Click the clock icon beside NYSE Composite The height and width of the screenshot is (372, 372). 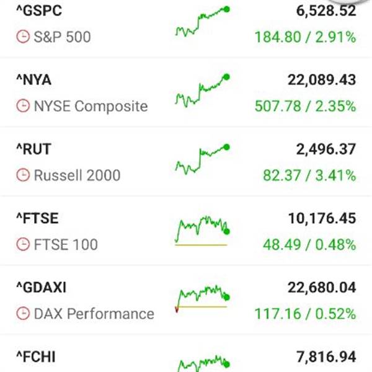pos(22,106)
